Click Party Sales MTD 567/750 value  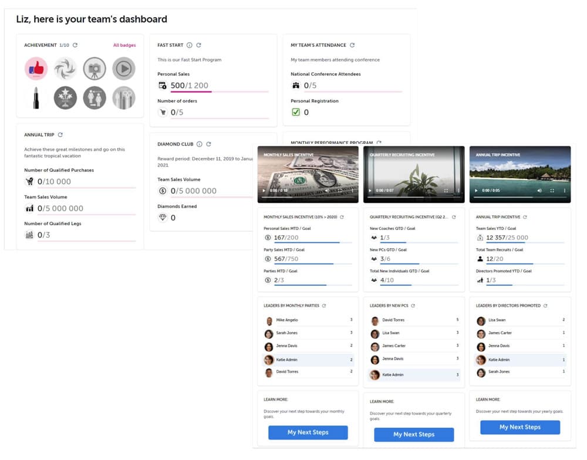click(x=286, y=259)
